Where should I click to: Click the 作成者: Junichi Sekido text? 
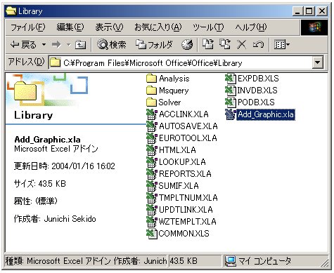coord(55,219)
